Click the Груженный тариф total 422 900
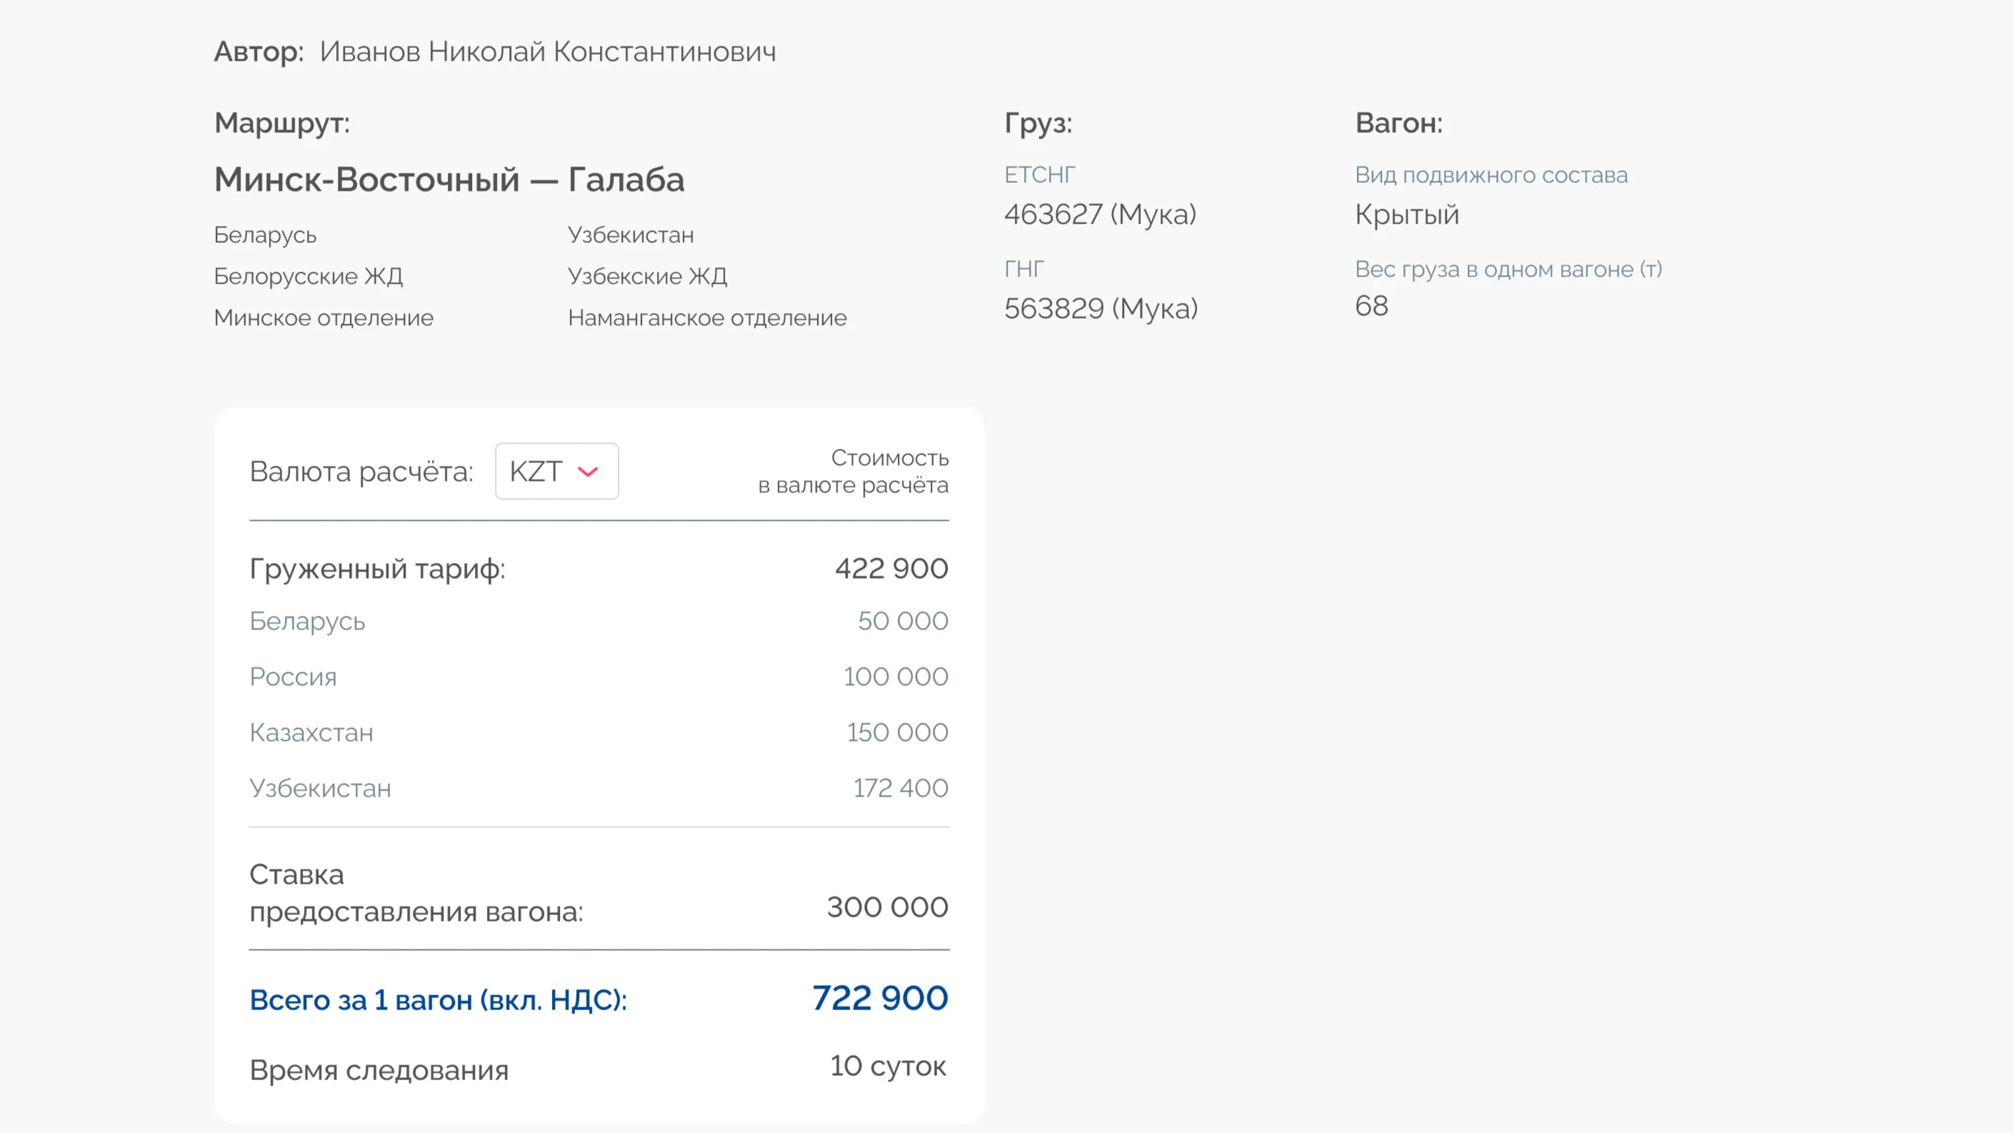2014x1133 pixels. [x=891, y=569]
